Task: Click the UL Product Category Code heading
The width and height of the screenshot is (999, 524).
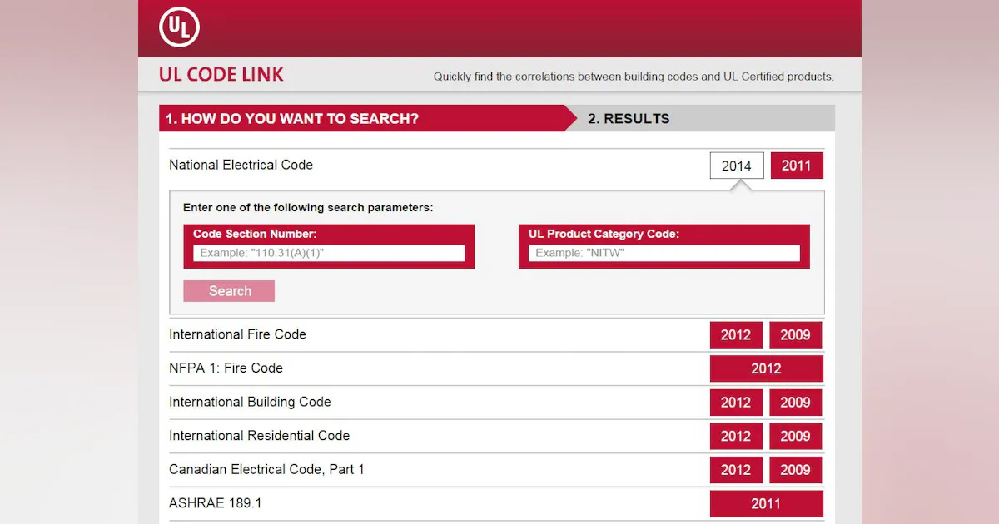Action: click(x=604, y=234)
